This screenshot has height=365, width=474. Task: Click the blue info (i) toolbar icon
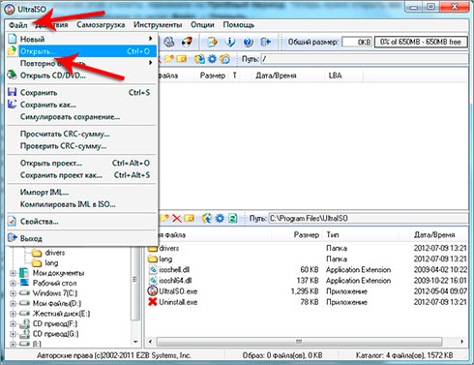(230, 42)
